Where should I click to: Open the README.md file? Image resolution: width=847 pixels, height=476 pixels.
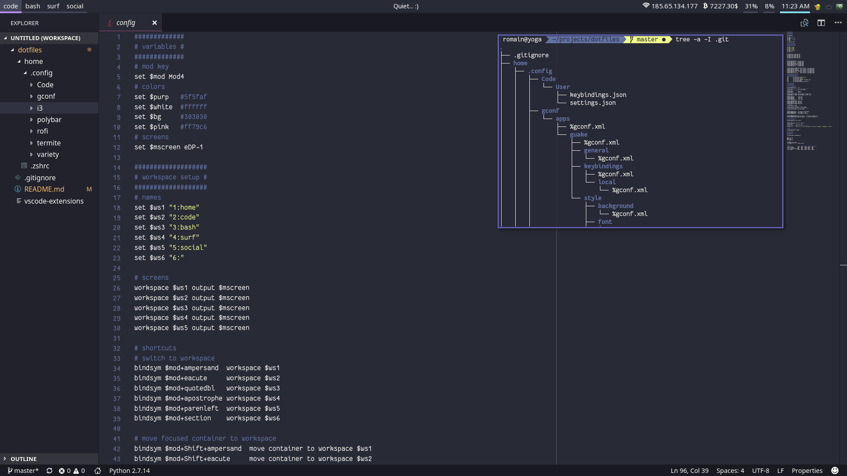click(x=44, y=189)
